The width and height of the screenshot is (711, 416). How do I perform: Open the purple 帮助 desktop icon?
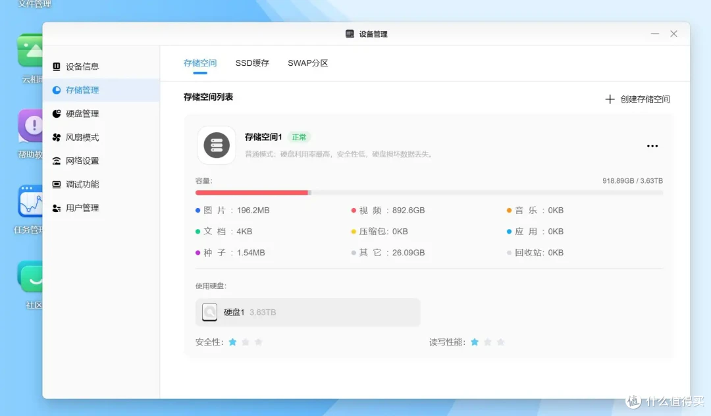click(30, 126)
